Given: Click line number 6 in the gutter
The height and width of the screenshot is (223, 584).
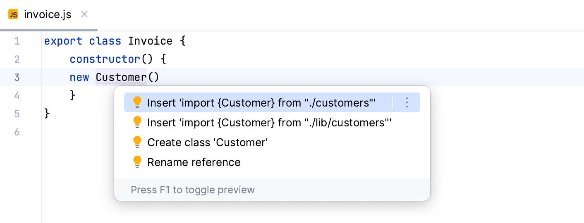Looking at the screenshot, I should tap(17, 132).
